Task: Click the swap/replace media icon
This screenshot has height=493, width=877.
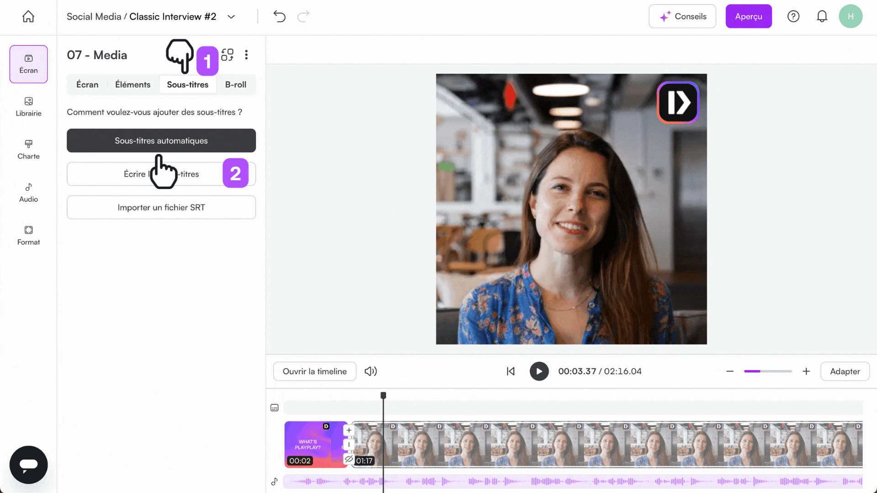Action: [x=227, y=54]
